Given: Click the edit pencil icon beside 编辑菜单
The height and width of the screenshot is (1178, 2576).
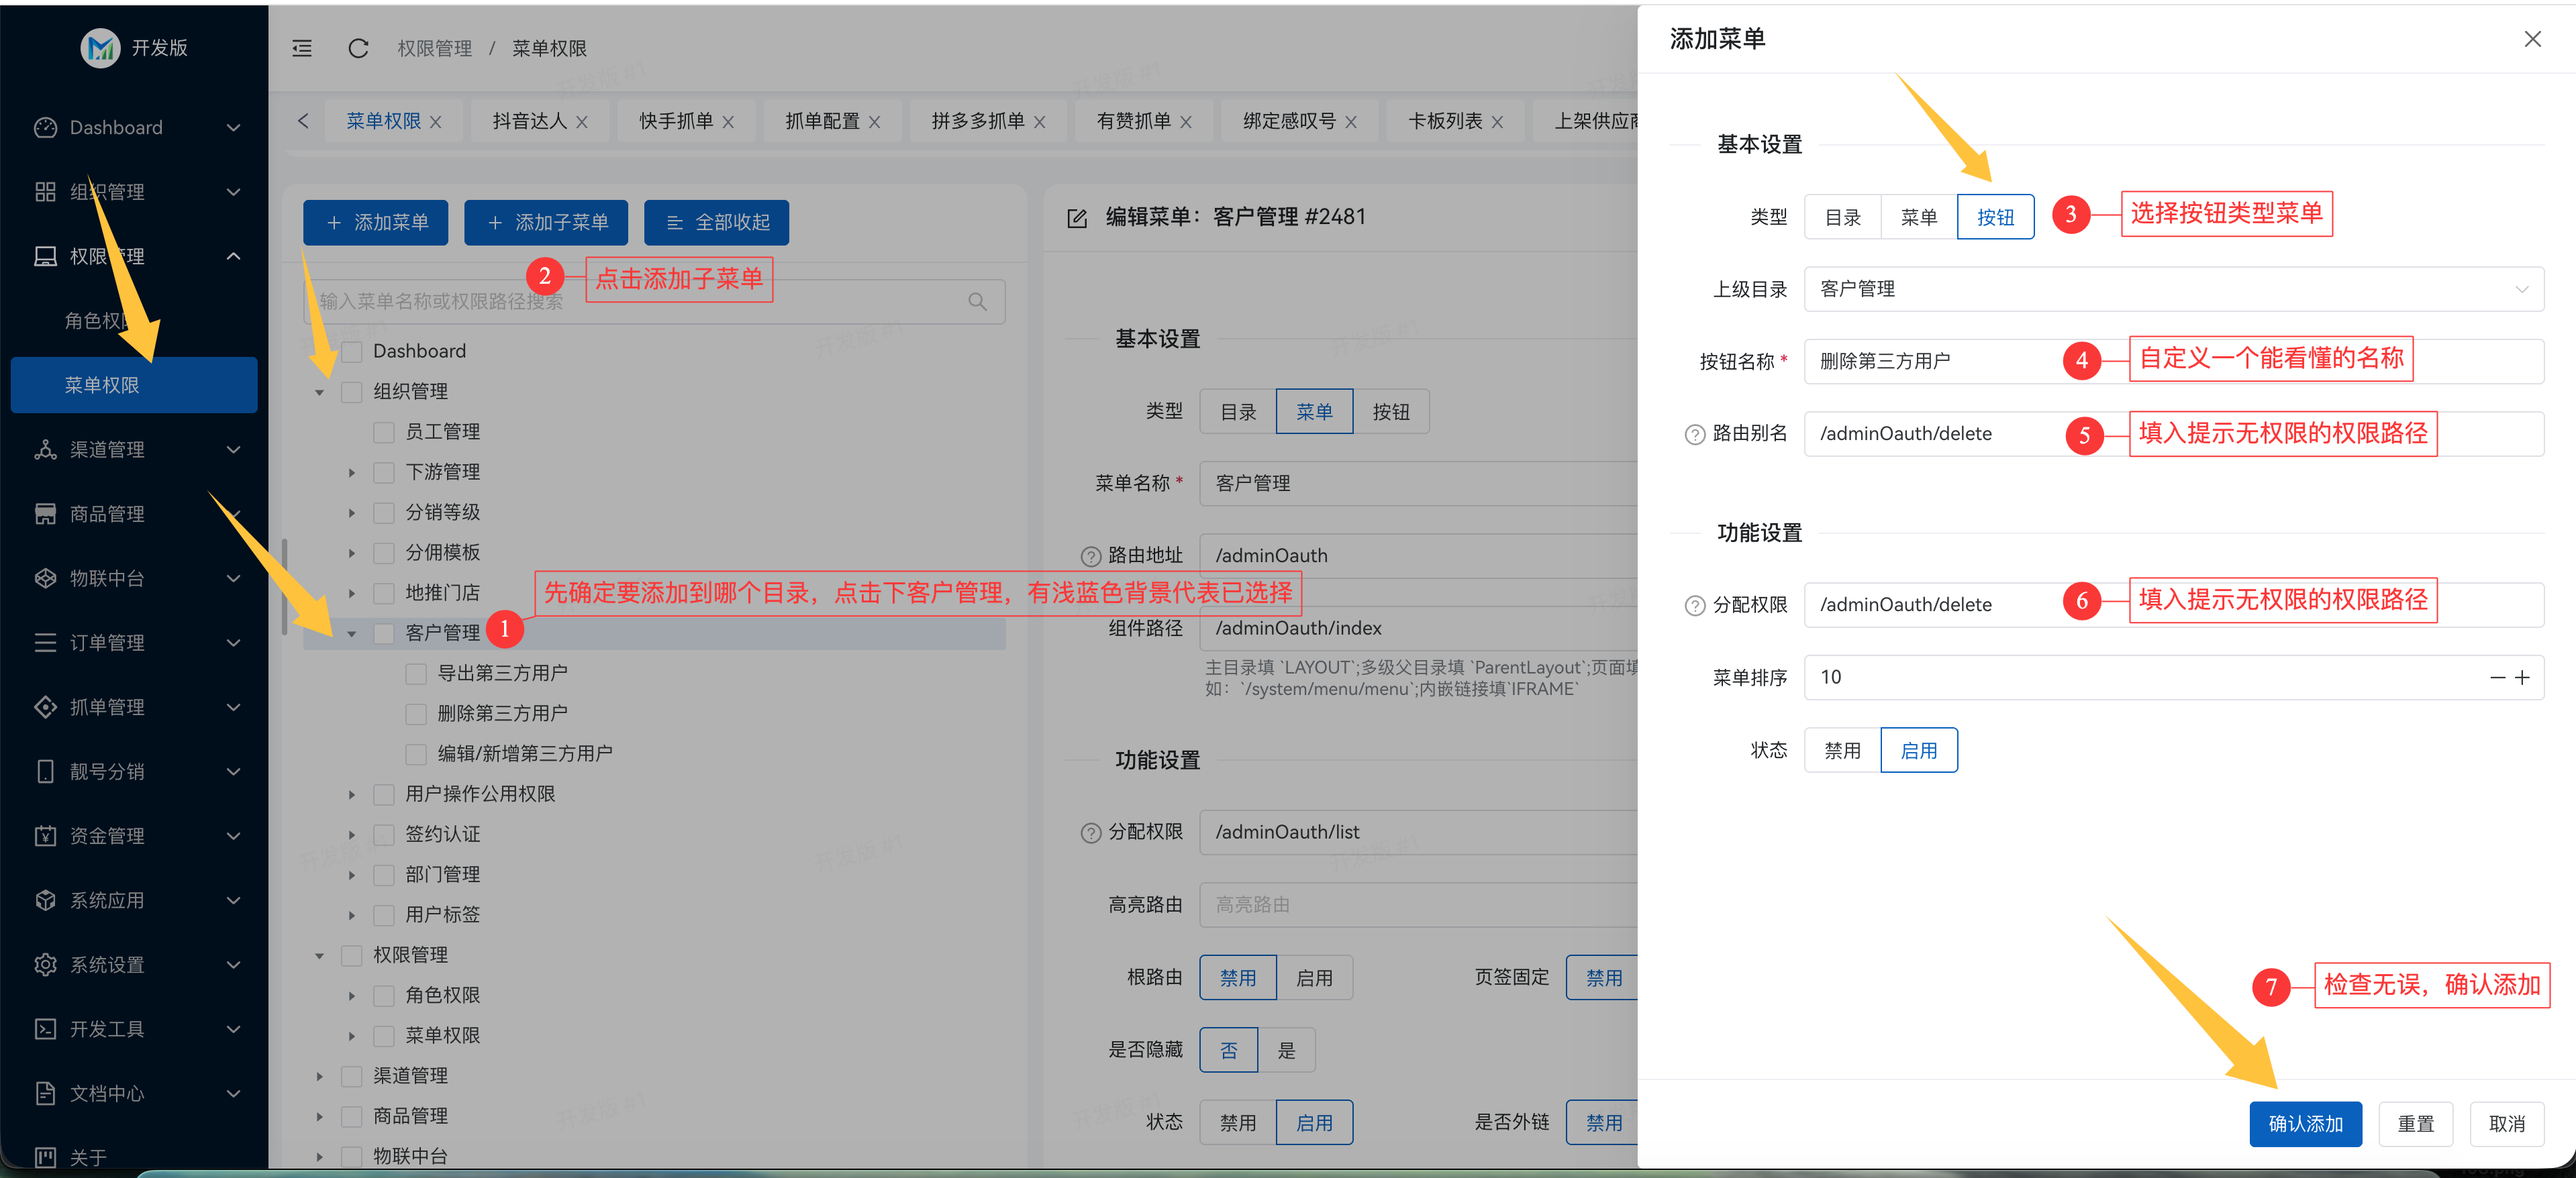Looking at the screenshot, I should [1077, 216].
